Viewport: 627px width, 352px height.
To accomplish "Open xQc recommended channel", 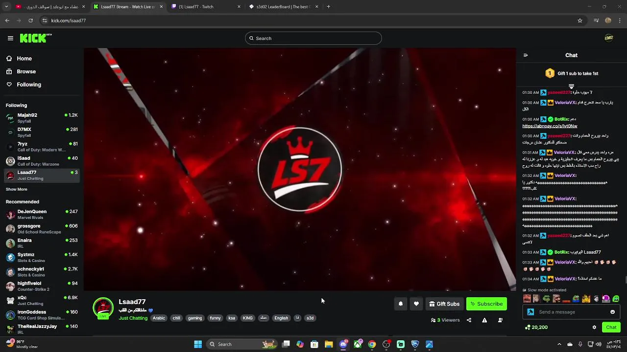I will point(42,300).
